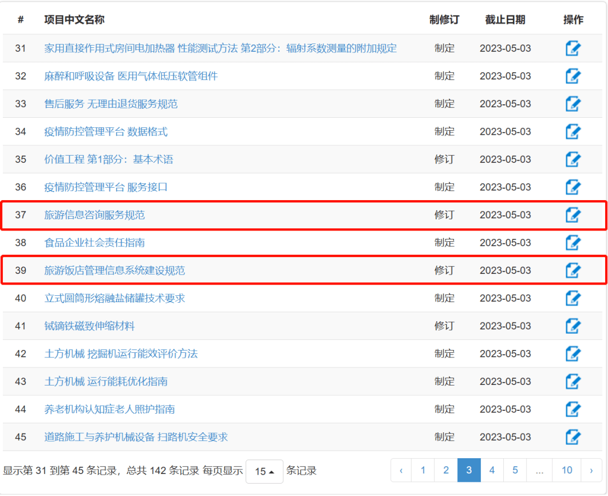This screenshot has width=608, height=496.
Task: Open link 食品企业社会责任指南
Action: 95,242
